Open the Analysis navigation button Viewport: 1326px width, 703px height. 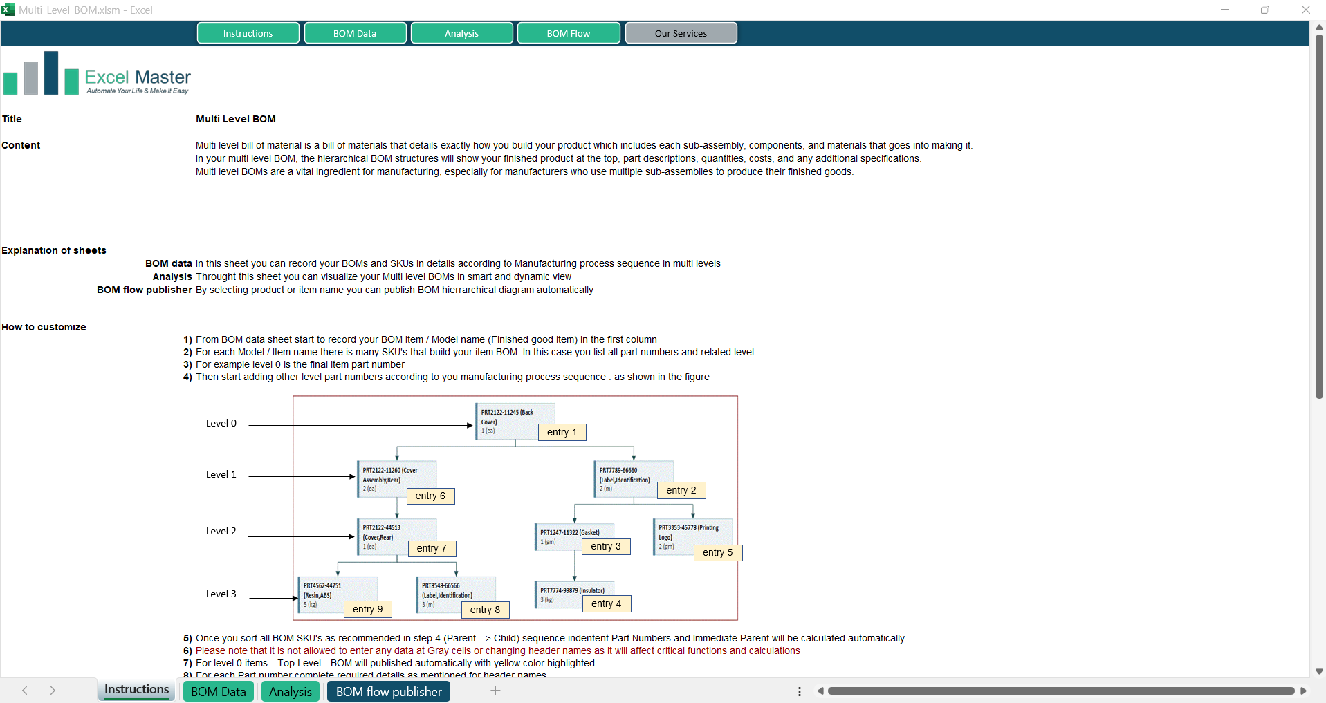pos(461,33)
